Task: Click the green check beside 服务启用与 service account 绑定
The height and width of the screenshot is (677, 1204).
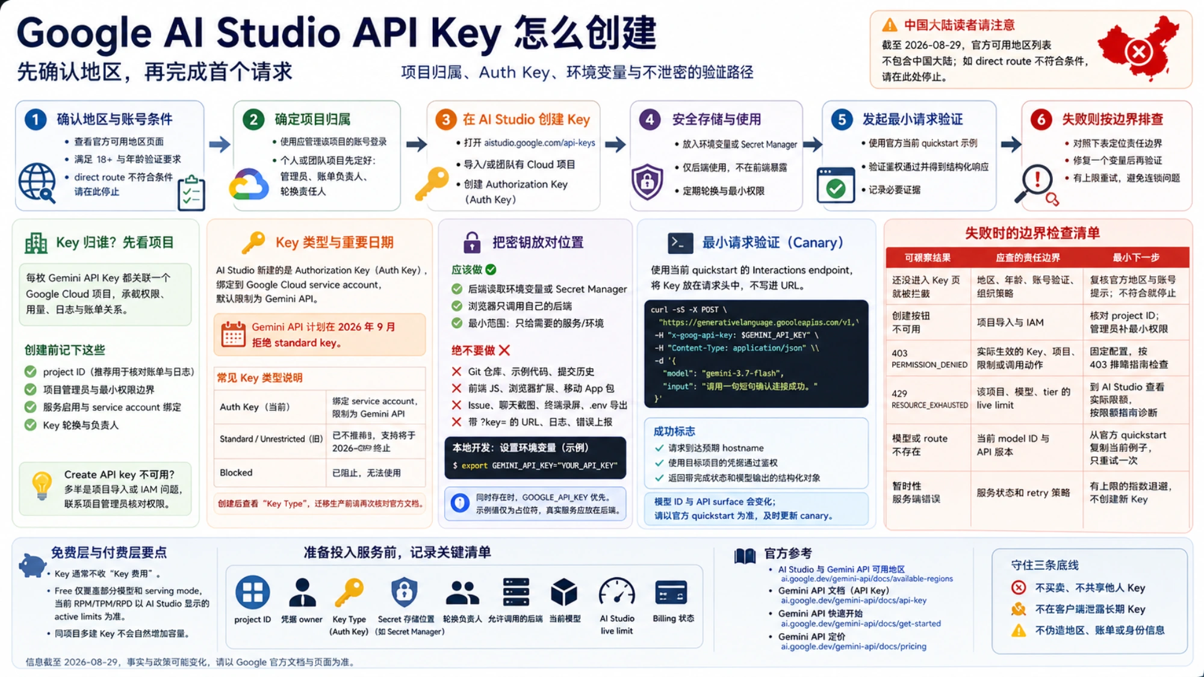Action: pyautogui.click(x=30, y=407)
